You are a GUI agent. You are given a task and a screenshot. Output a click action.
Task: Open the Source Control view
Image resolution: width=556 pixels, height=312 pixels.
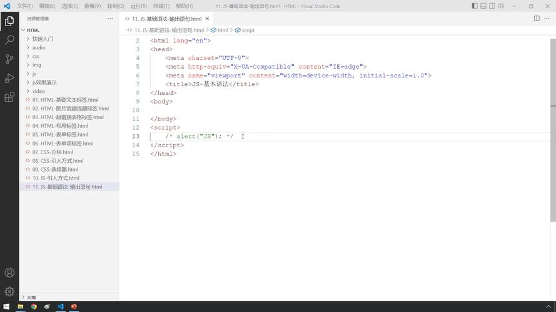coord(9,59)
